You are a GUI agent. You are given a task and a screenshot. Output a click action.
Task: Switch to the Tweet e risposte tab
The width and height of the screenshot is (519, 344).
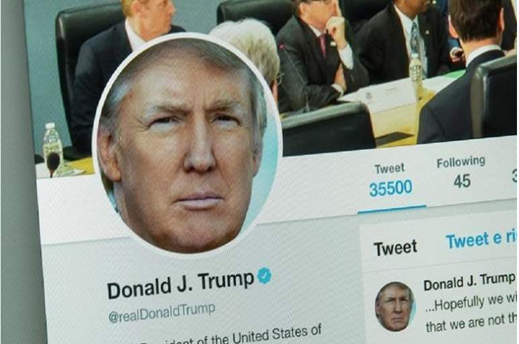(x=481, y=239)
